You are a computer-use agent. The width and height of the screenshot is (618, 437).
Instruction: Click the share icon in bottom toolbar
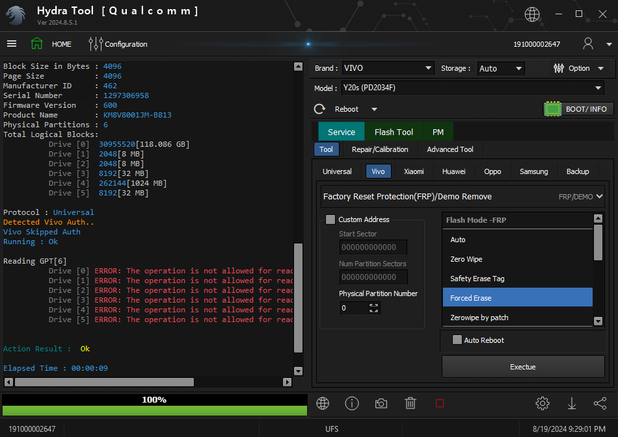pos(600,403)
